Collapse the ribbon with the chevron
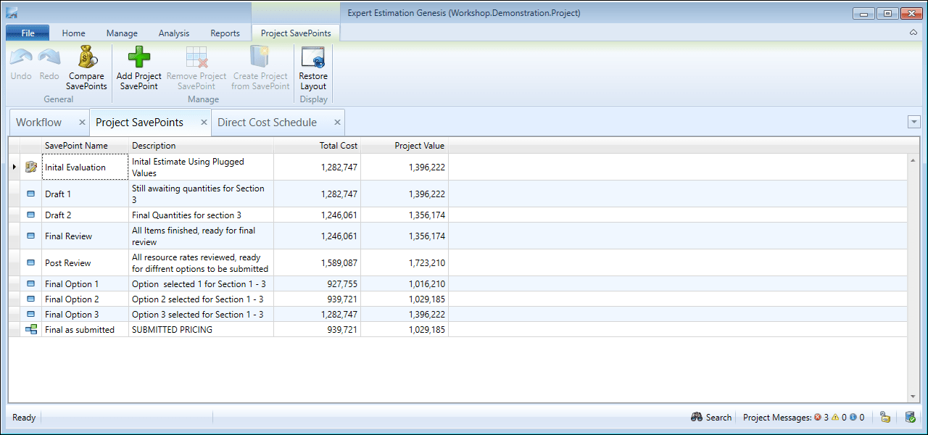 click(x=913, y=33)
